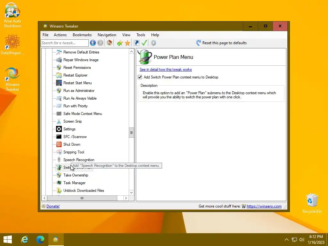Uncheck Add Switch Power Plan context menu checkbox

click(x=140, y=77)
